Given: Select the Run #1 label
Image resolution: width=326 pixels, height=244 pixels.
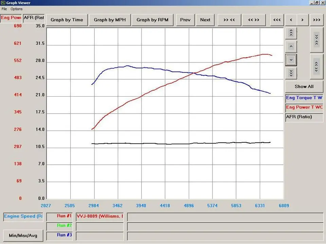Looking at the screenshot, I should click(x=59, y=217).
